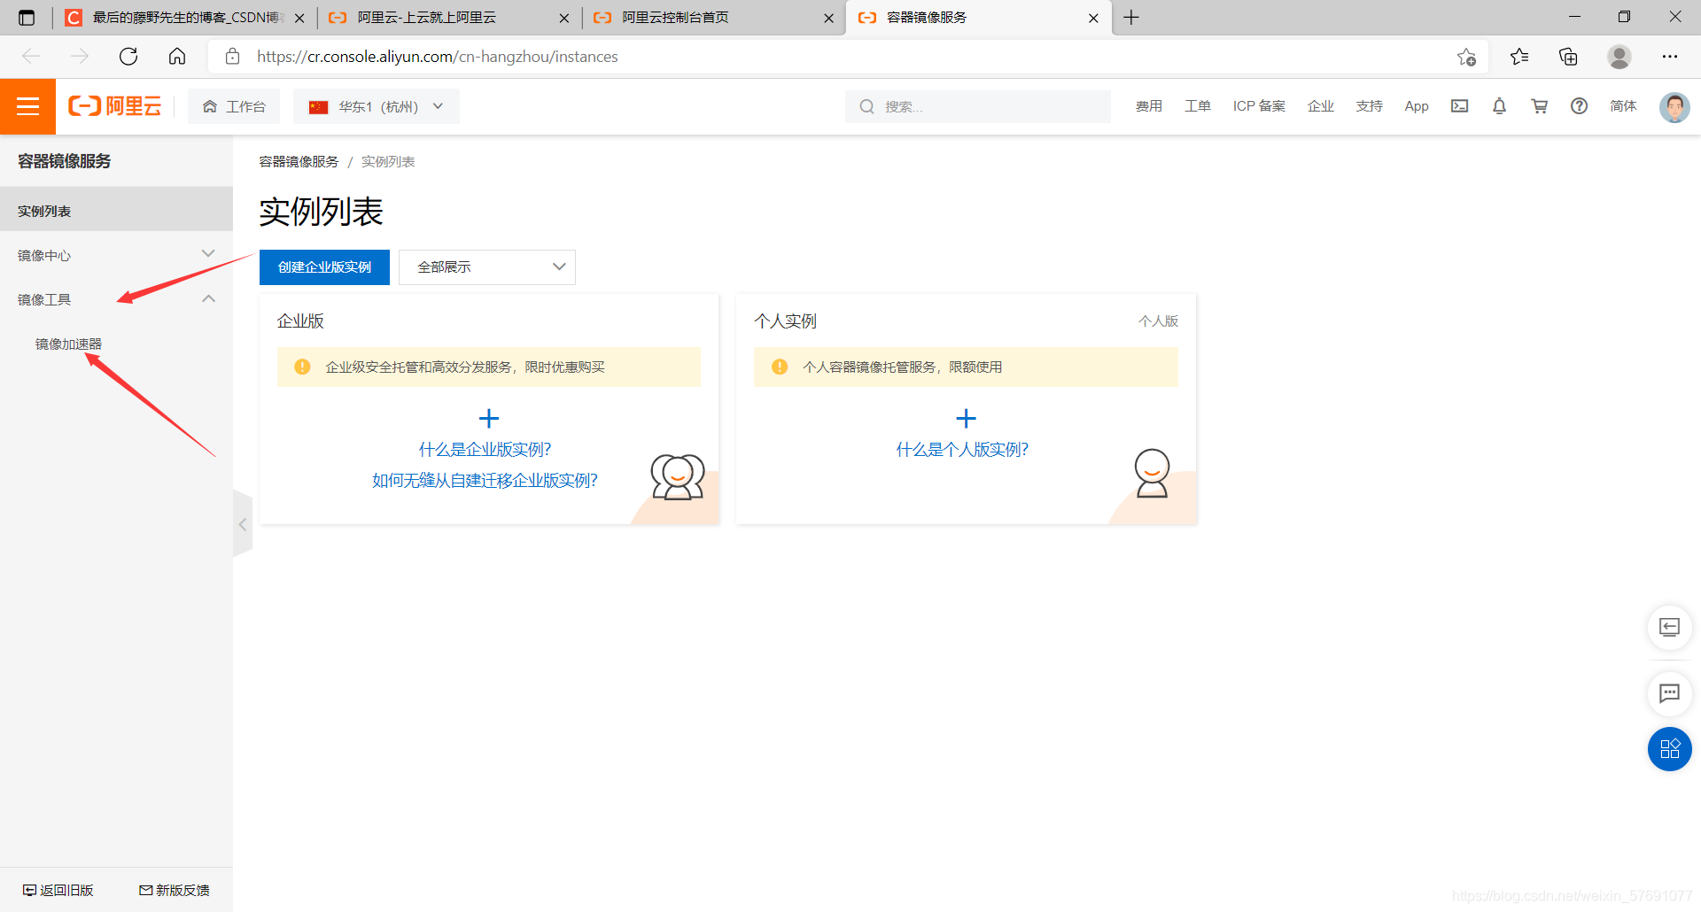Open the ICP 备案 menu
Screen dimensions: 1701x912
click(x=1259, y=106)
